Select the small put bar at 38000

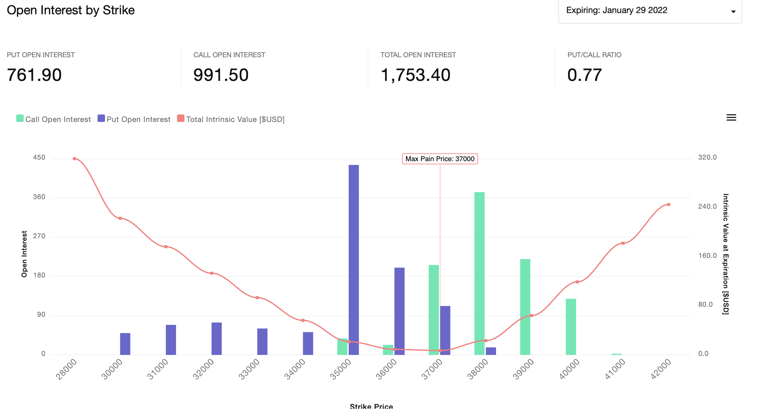[491, 351]
